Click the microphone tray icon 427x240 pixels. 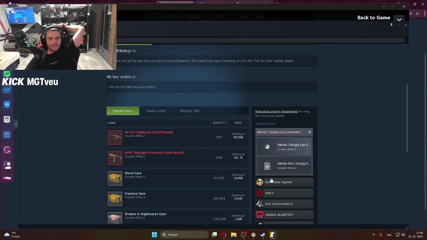pos(381,235)
